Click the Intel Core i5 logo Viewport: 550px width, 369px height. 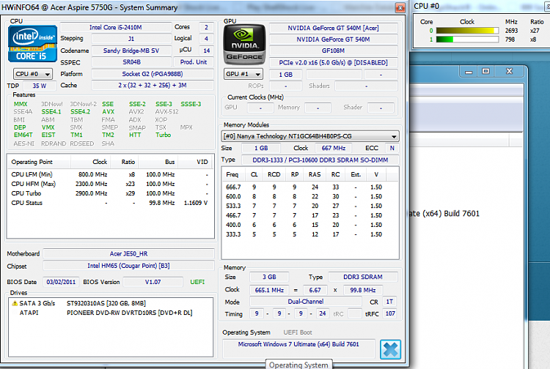pyautogui.click(x=32, y=44)
